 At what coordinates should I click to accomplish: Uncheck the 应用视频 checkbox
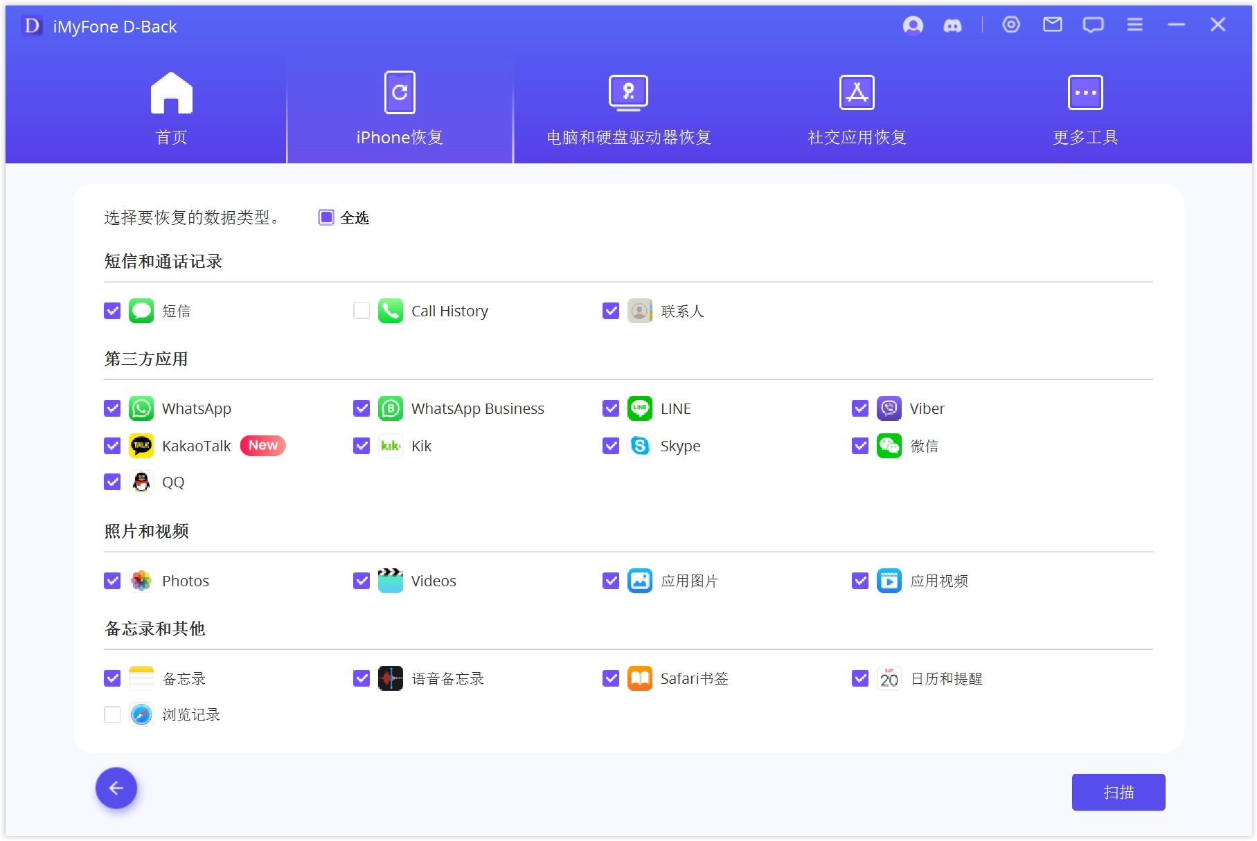coord(860,581)
